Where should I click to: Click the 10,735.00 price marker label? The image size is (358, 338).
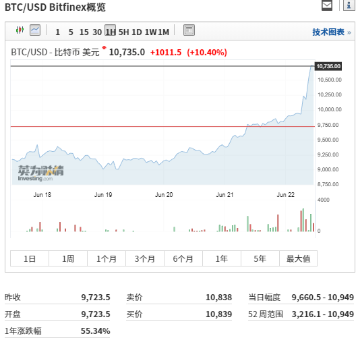coord(328,66)
